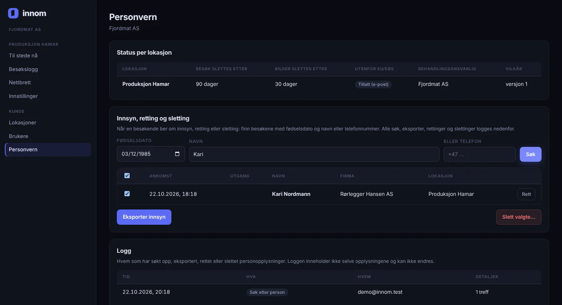Image resolution: width=562 pixels, height=305 pixels.
Task: Click the 30 dager cell
Action: pos(286,84)
